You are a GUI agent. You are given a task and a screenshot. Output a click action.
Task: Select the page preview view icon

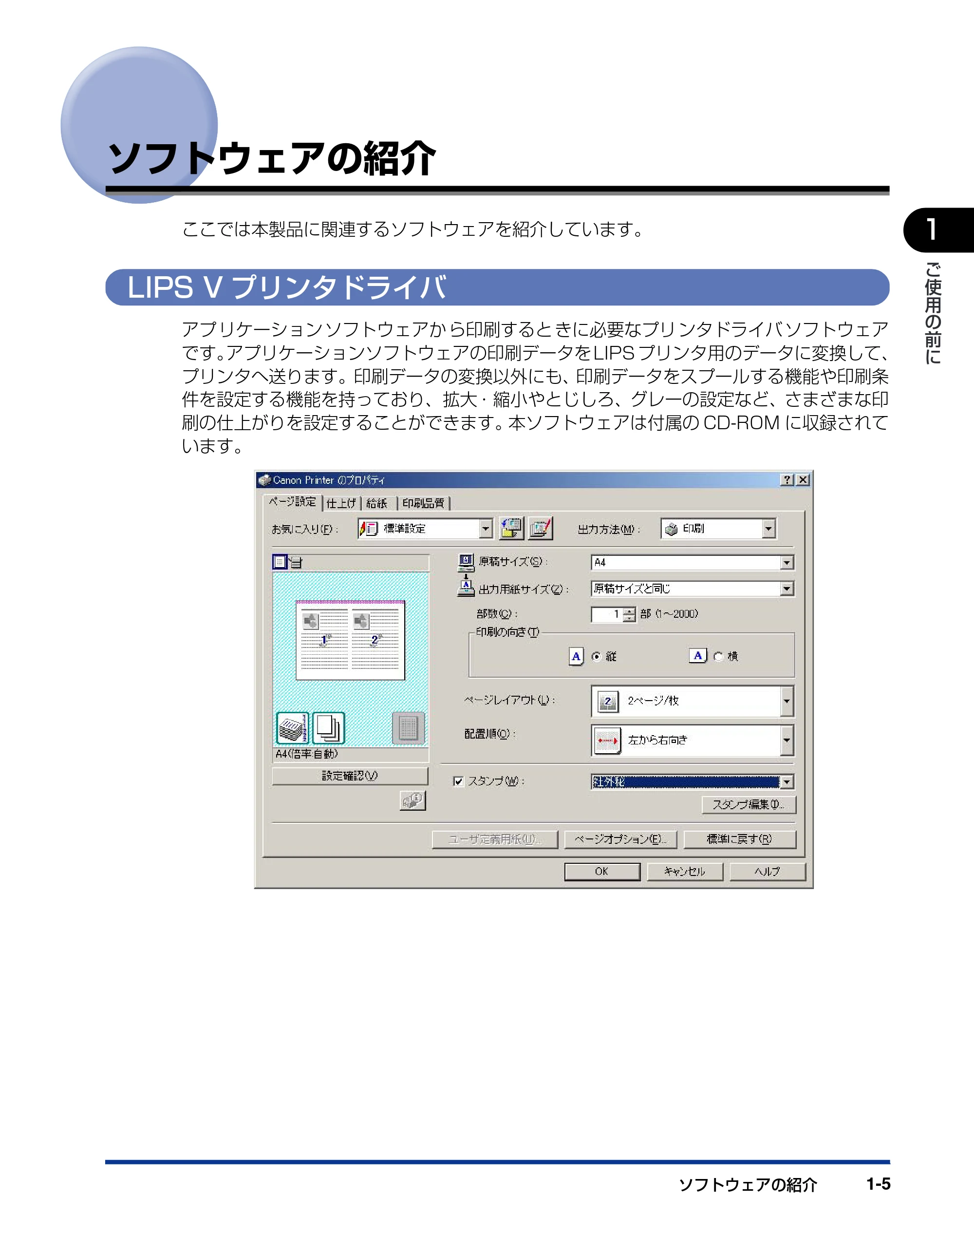280,562
